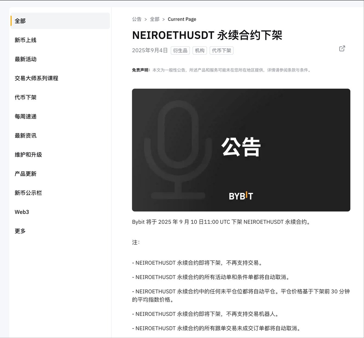Click the article title NEIROETHUSDT 永续合约下架
364x338 pixels.
click(x=207, y=35)
